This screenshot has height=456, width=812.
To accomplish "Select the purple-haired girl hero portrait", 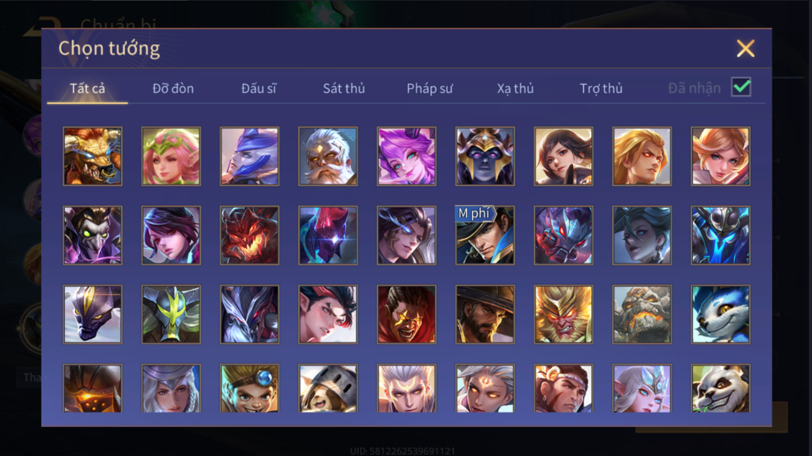I will click(407, 157).
